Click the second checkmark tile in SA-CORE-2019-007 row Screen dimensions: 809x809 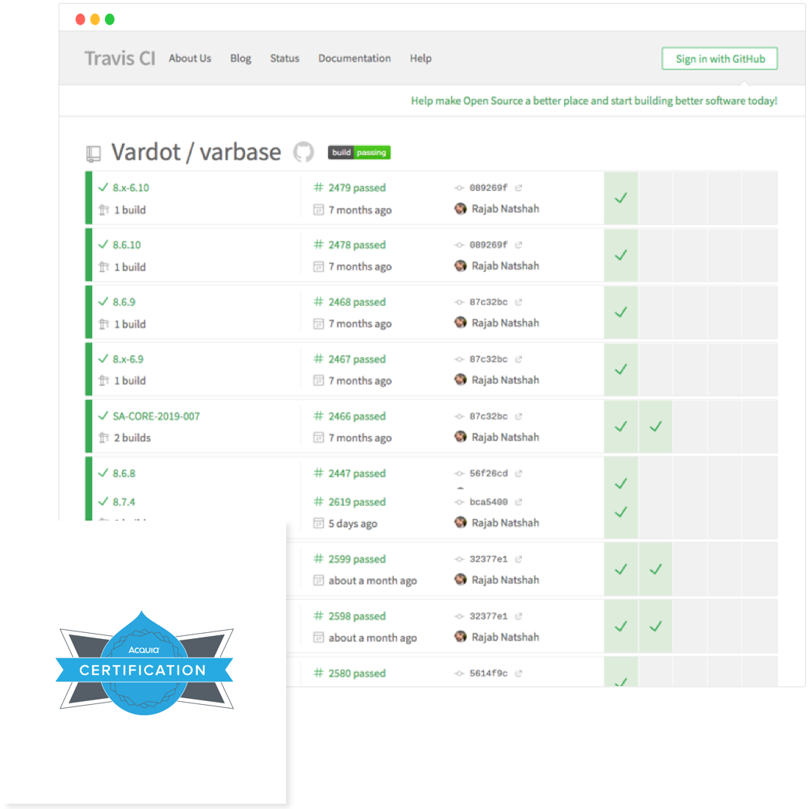point(655,427)
